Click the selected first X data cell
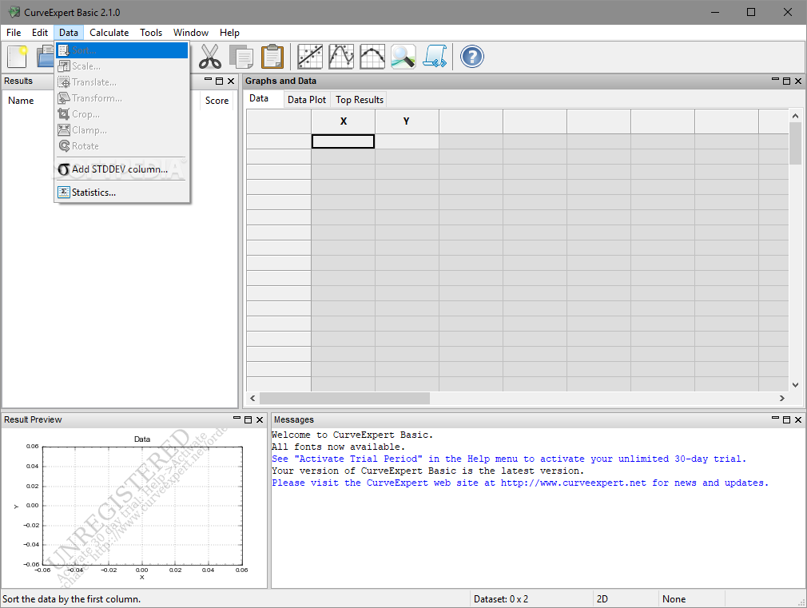This screenshot has height=608, width=807. (x=344, y=141)
